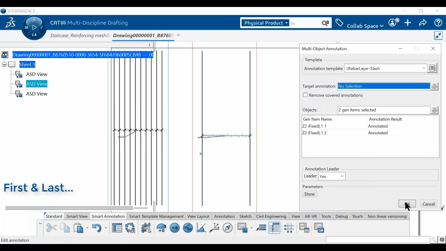Click the round stepped +0 annotation icon
Screen dimensions: 446x251
coord(188,228)
